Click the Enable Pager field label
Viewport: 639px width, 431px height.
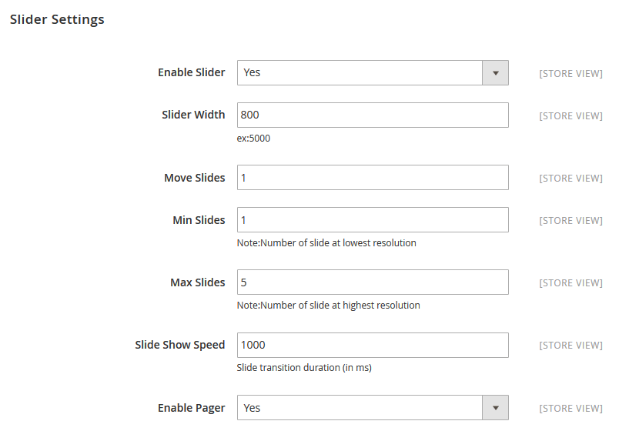[x=192, y=408]
